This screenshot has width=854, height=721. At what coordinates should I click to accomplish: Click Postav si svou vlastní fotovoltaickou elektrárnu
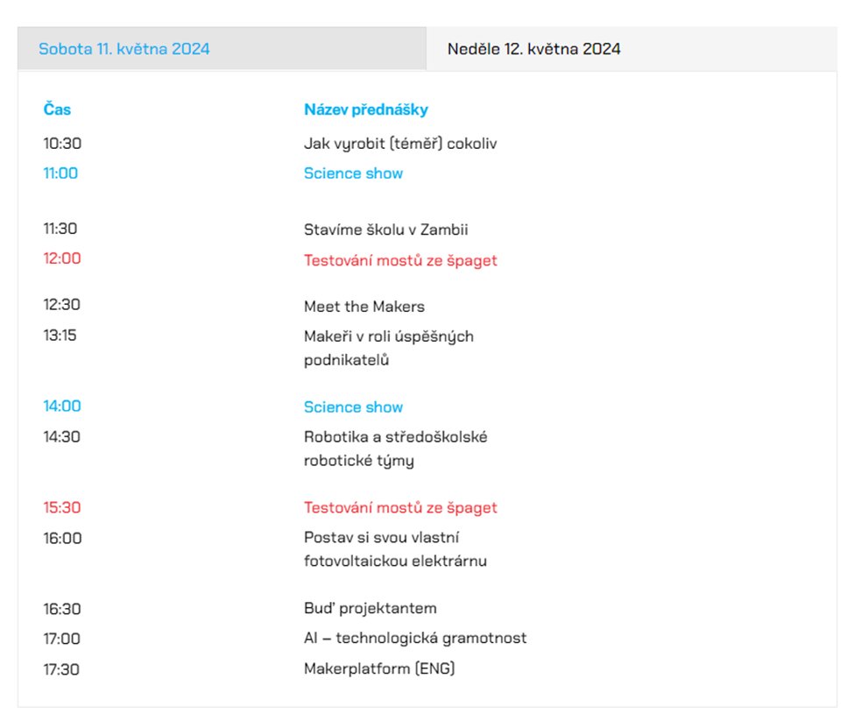[395, 549]
